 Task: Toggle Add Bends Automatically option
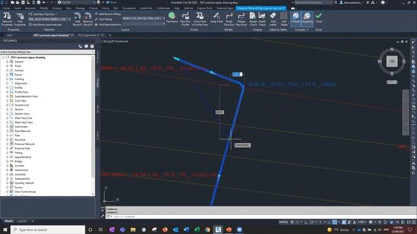pos(45,25)
